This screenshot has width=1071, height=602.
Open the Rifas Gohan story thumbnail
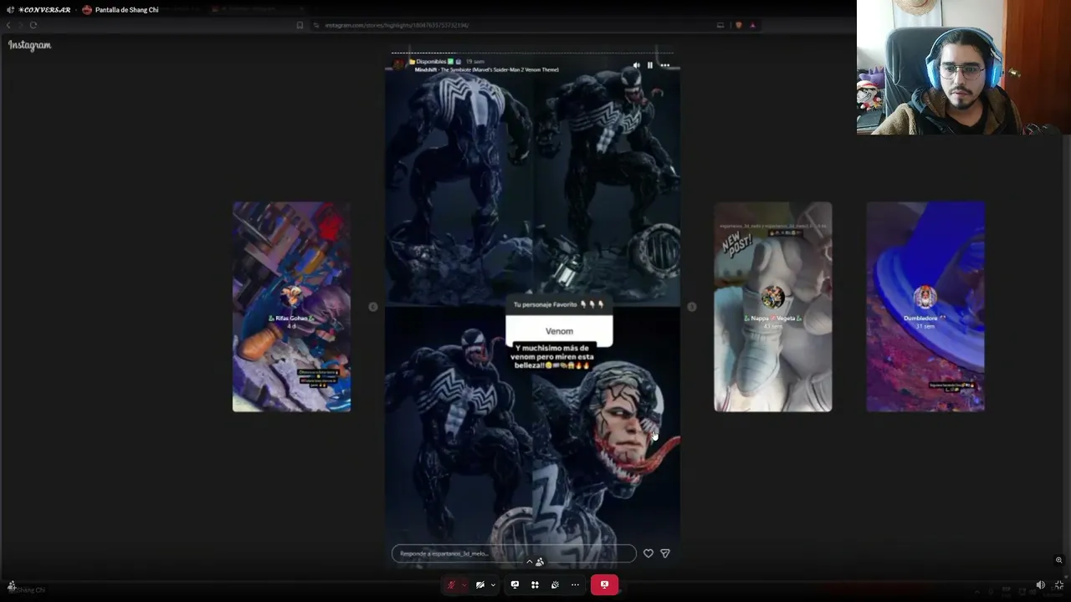pos(291,307)
